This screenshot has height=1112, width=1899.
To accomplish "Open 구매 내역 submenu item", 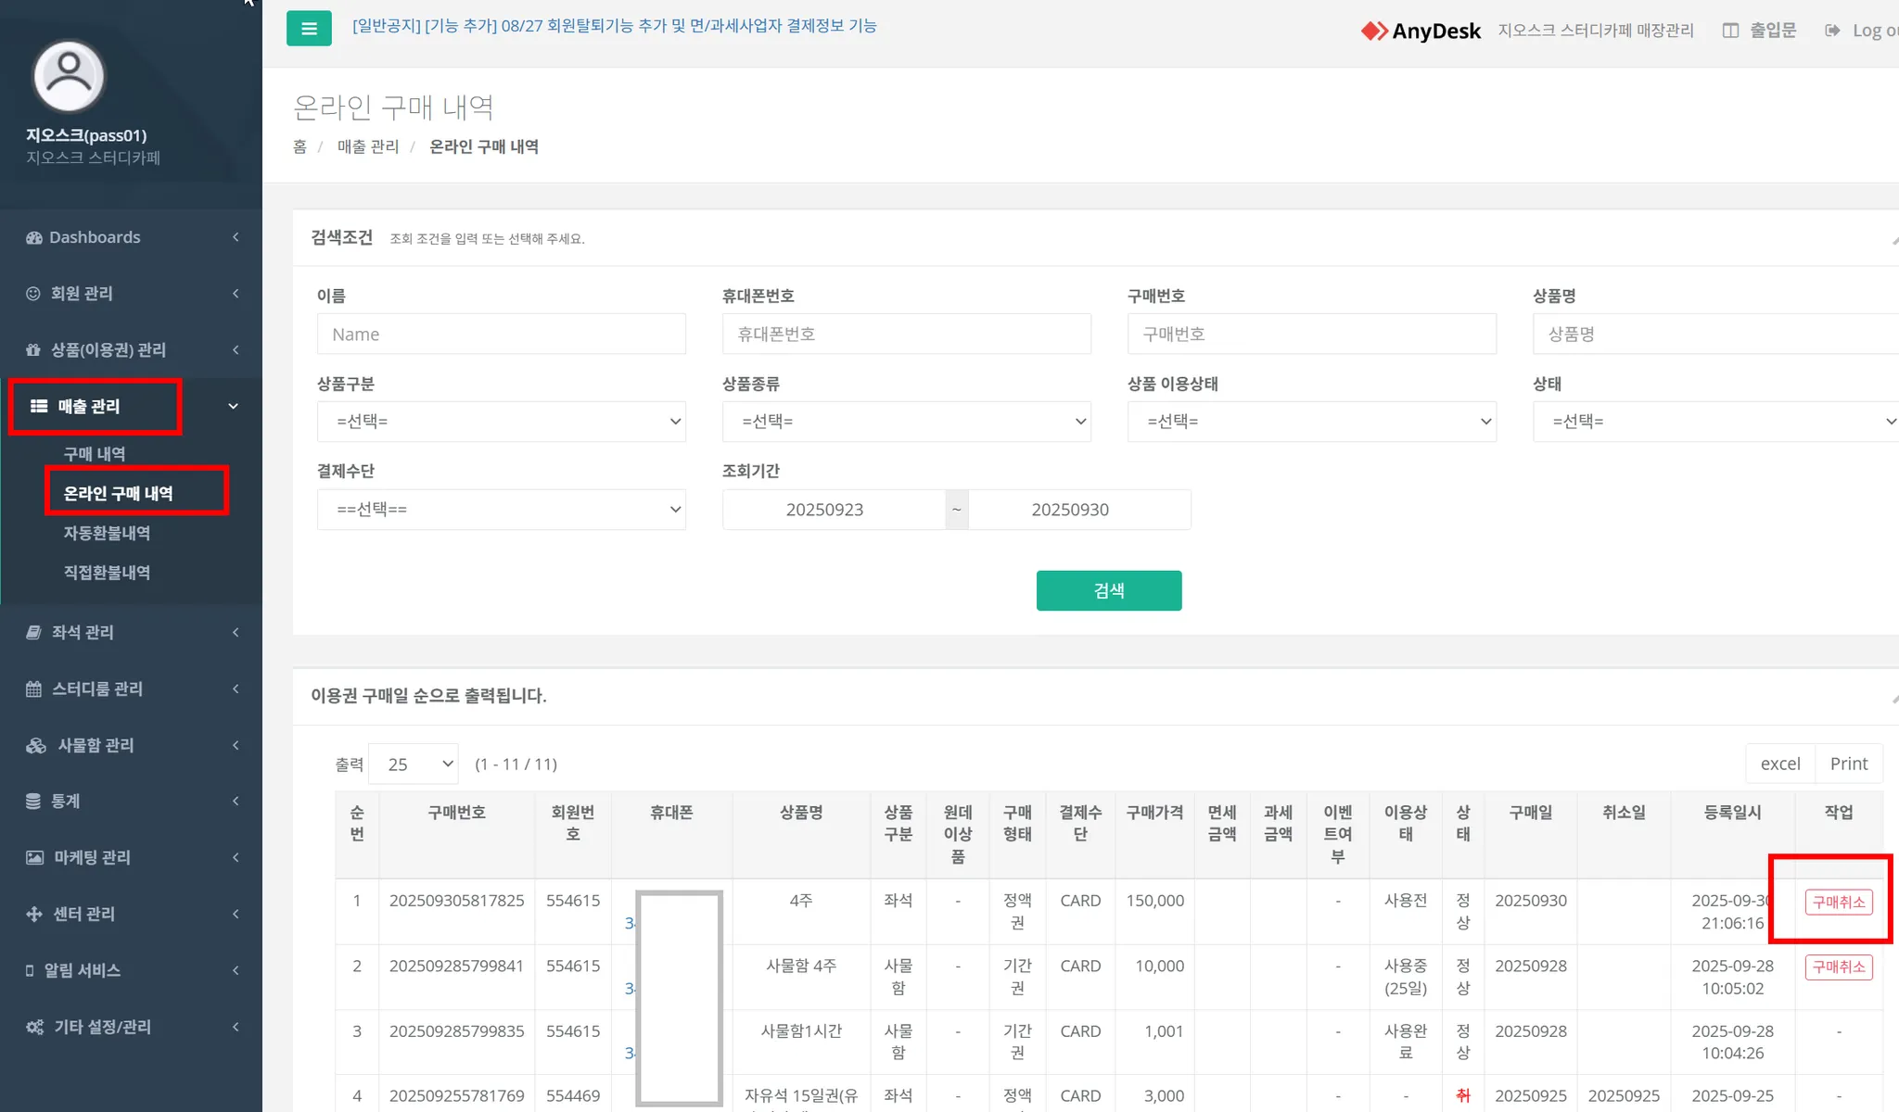I will (x=95, y=454).
